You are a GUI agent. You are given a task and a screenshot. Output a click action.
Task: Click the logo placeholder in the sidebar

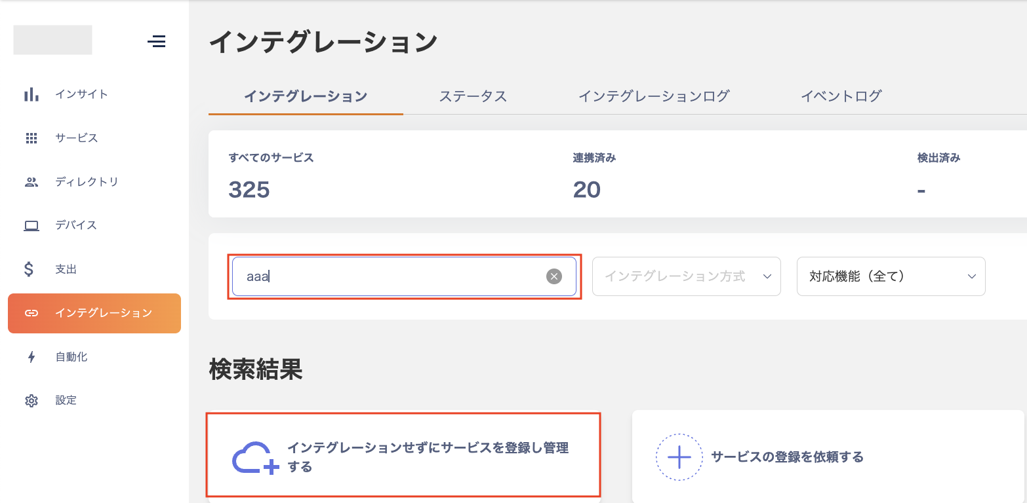pos(52,40)
